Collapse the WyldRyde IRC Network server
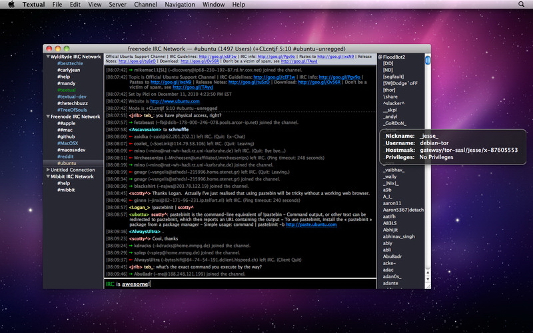The image size is (533, 333). (47, 57)
